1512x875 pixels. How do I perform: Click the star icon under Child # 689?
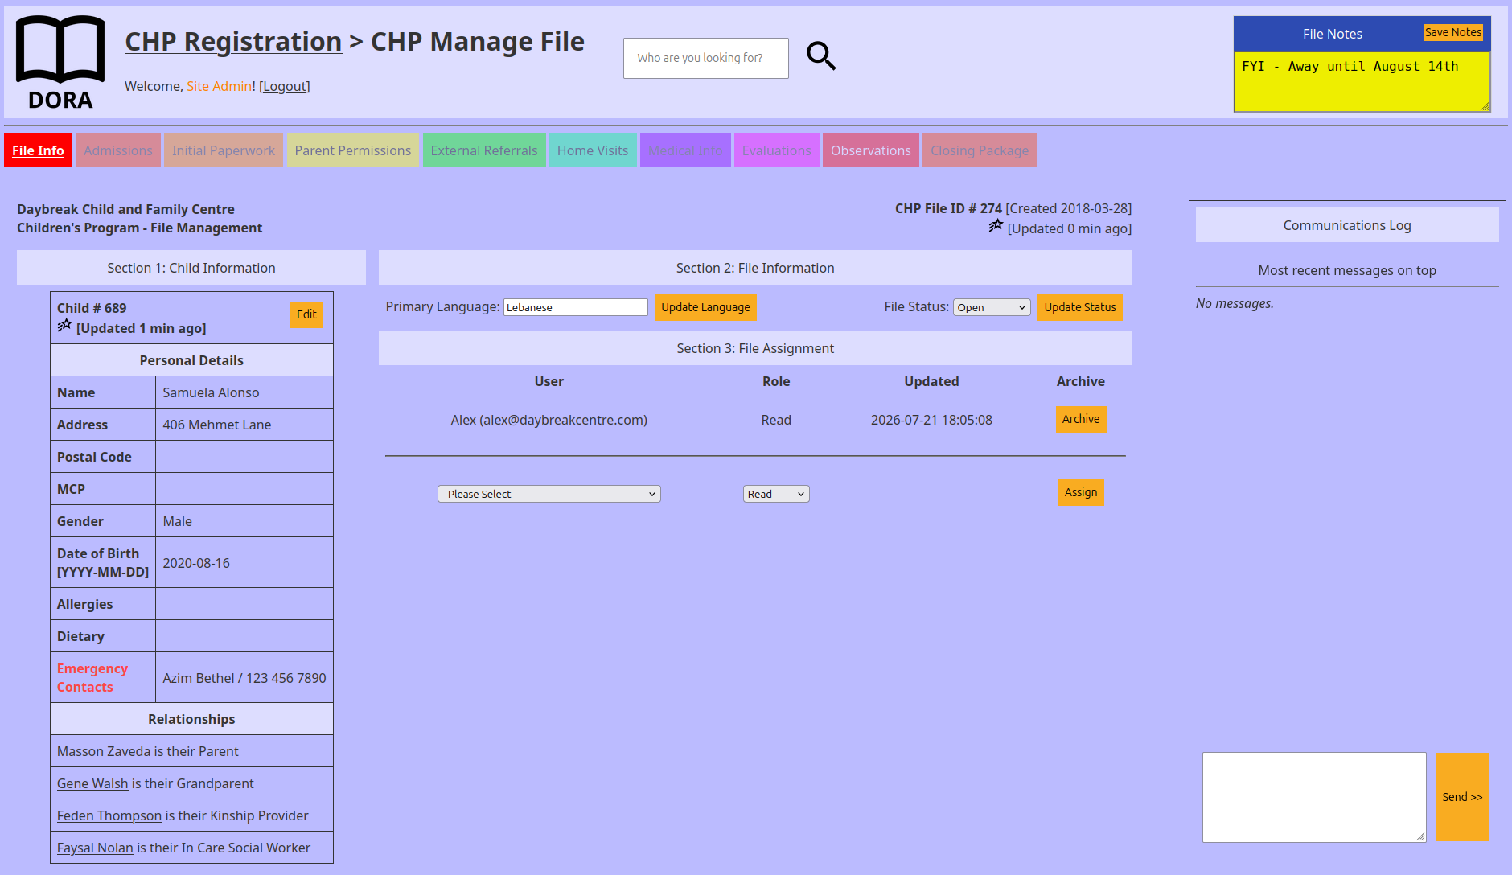tap(64, 326)
